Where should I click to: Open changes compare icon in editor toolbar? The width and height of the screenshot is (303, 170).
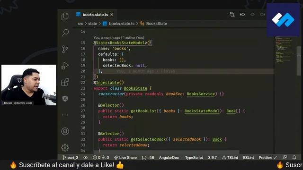(x=232, y=15)
